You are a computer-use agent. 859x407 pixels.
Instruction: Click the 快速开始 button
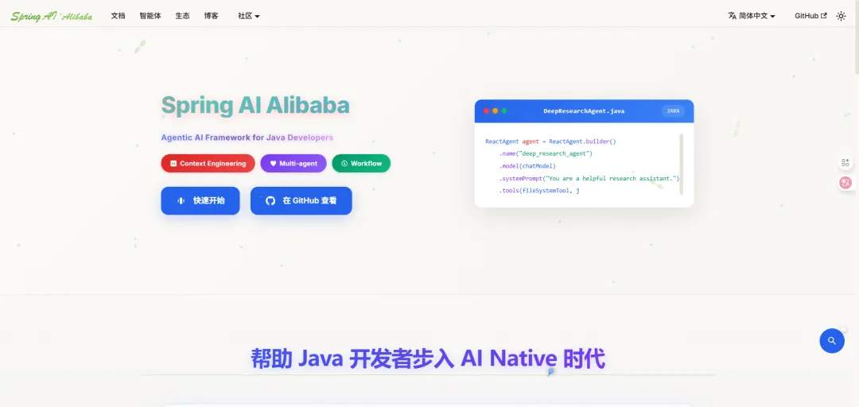[x=200, y=200]
